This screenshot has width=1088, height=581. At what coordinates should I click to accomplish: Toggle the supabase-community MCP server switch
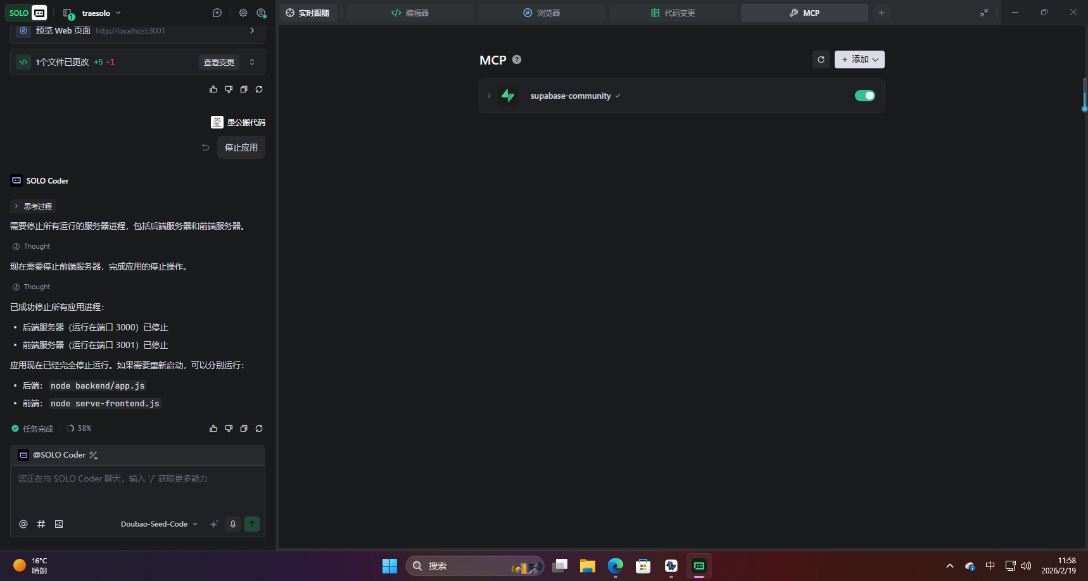click(864, 96)
